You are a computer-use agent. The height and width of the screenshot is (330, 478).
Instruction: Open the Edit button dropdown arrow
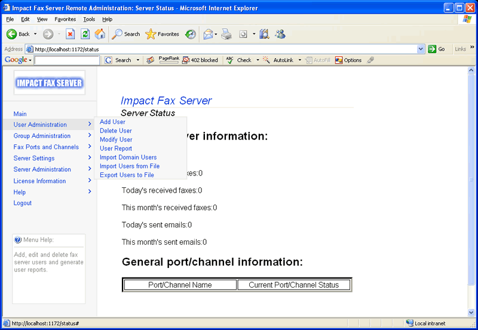[253, 34]
